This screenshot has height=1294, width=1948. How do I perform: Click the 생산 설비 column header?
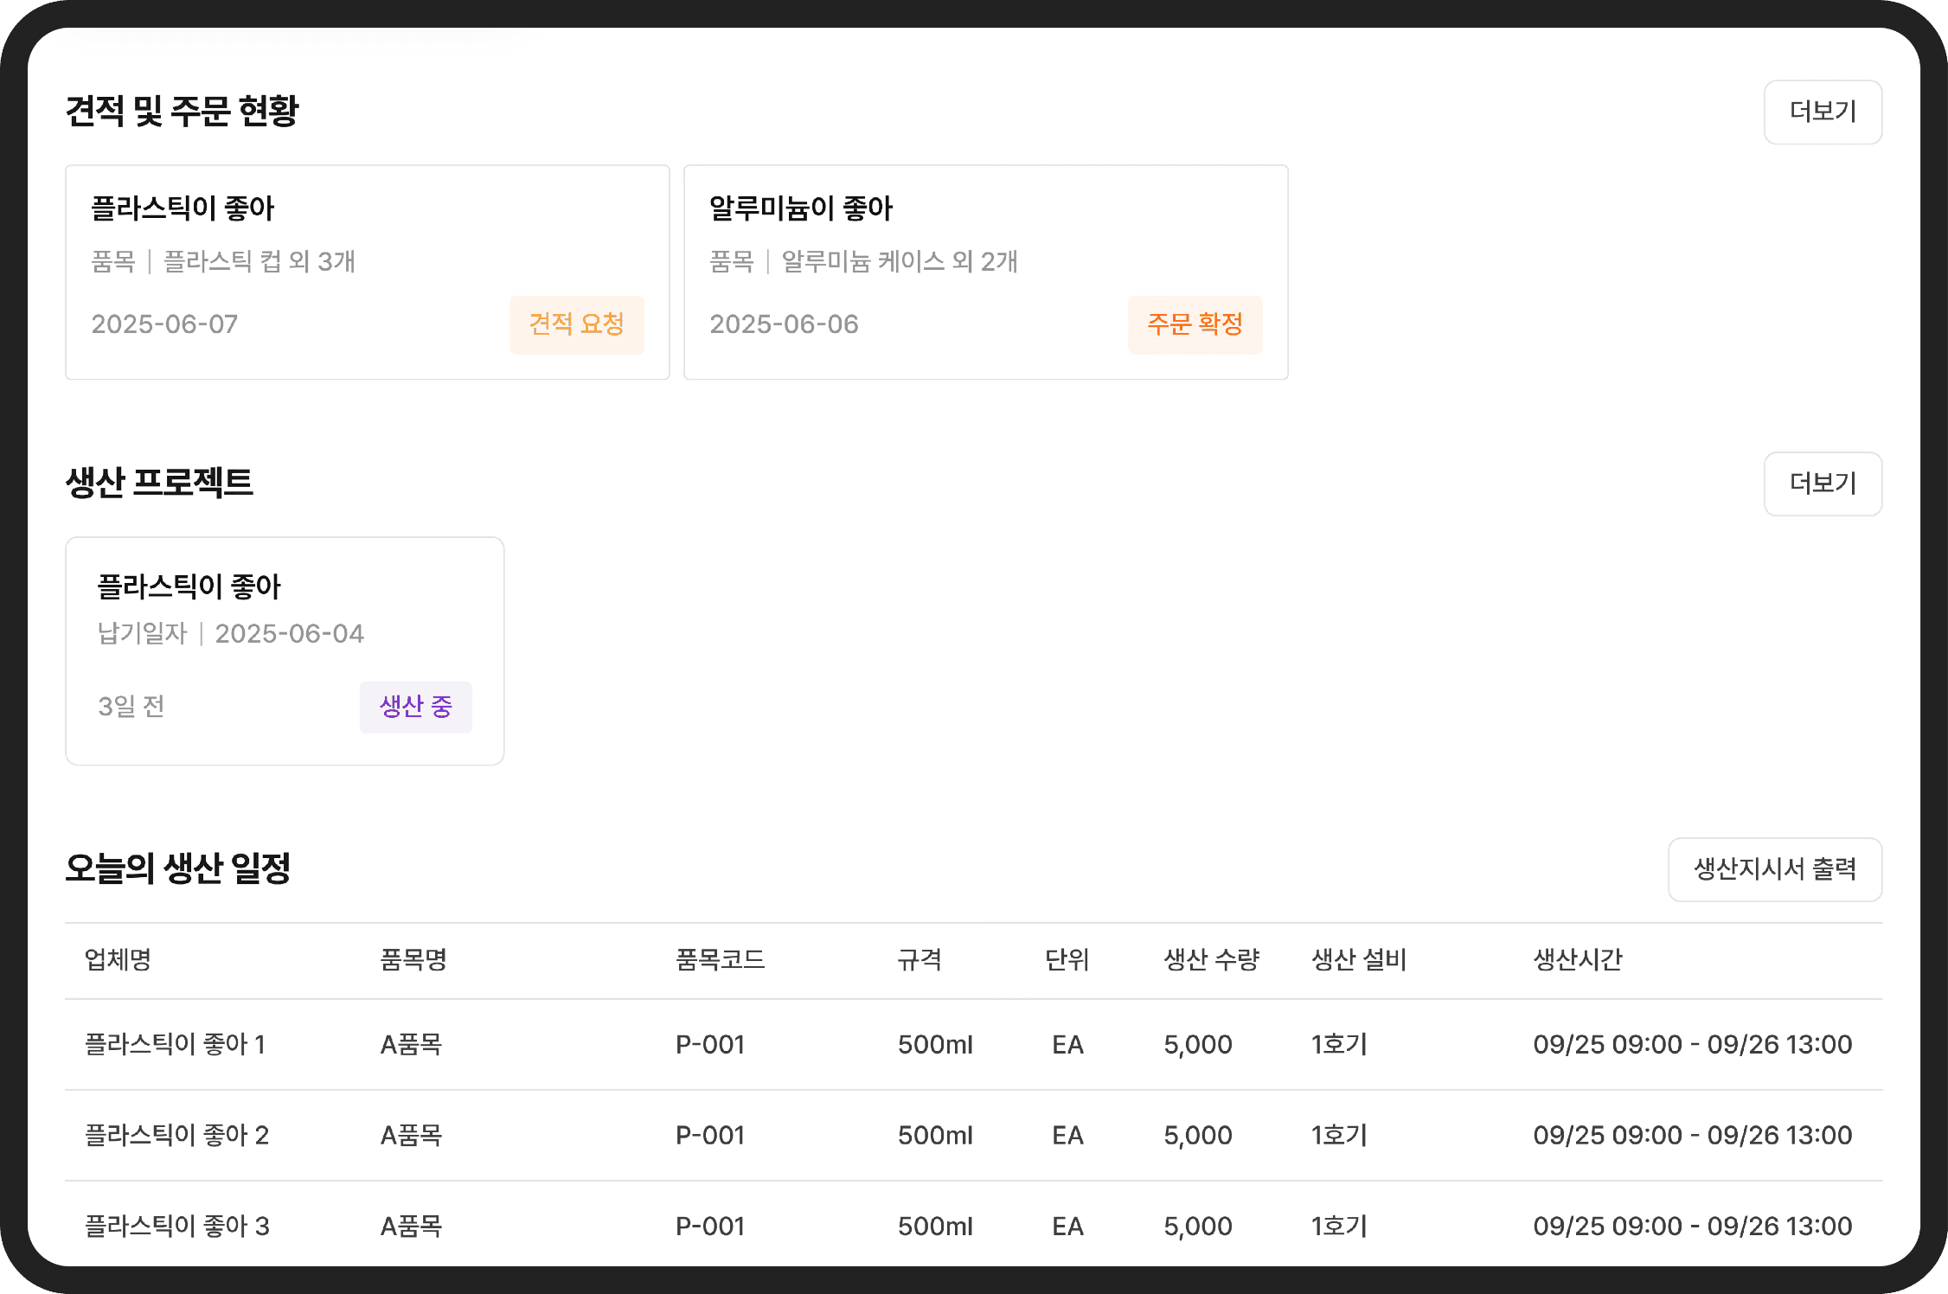point(1358,959)
